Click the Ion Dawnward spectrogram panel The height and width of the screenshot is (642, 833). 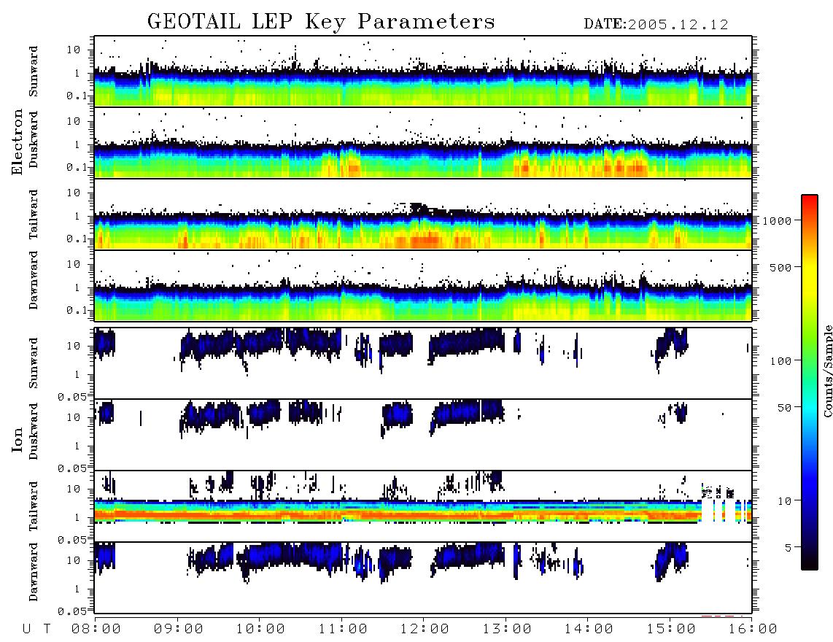[x=423, y=578]
